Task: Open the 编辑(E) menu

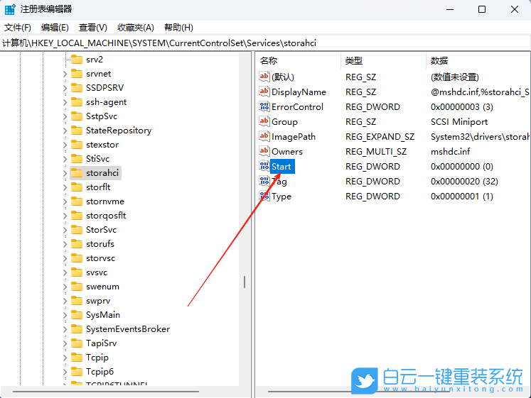Action: click(55, 28)
